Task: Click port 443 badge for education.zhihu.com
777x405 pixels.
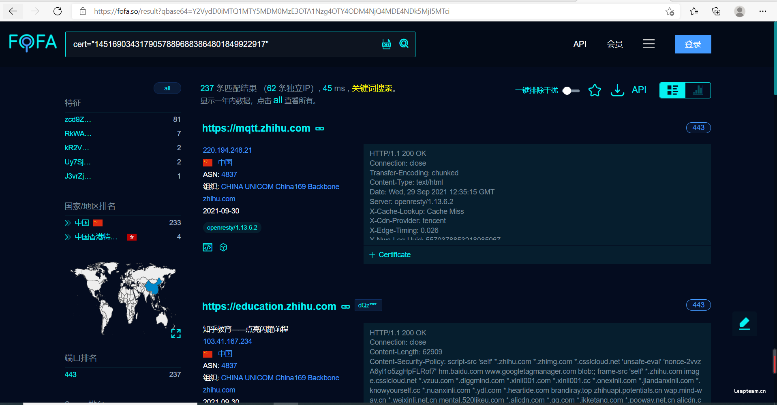Action: tap(698, 305)
